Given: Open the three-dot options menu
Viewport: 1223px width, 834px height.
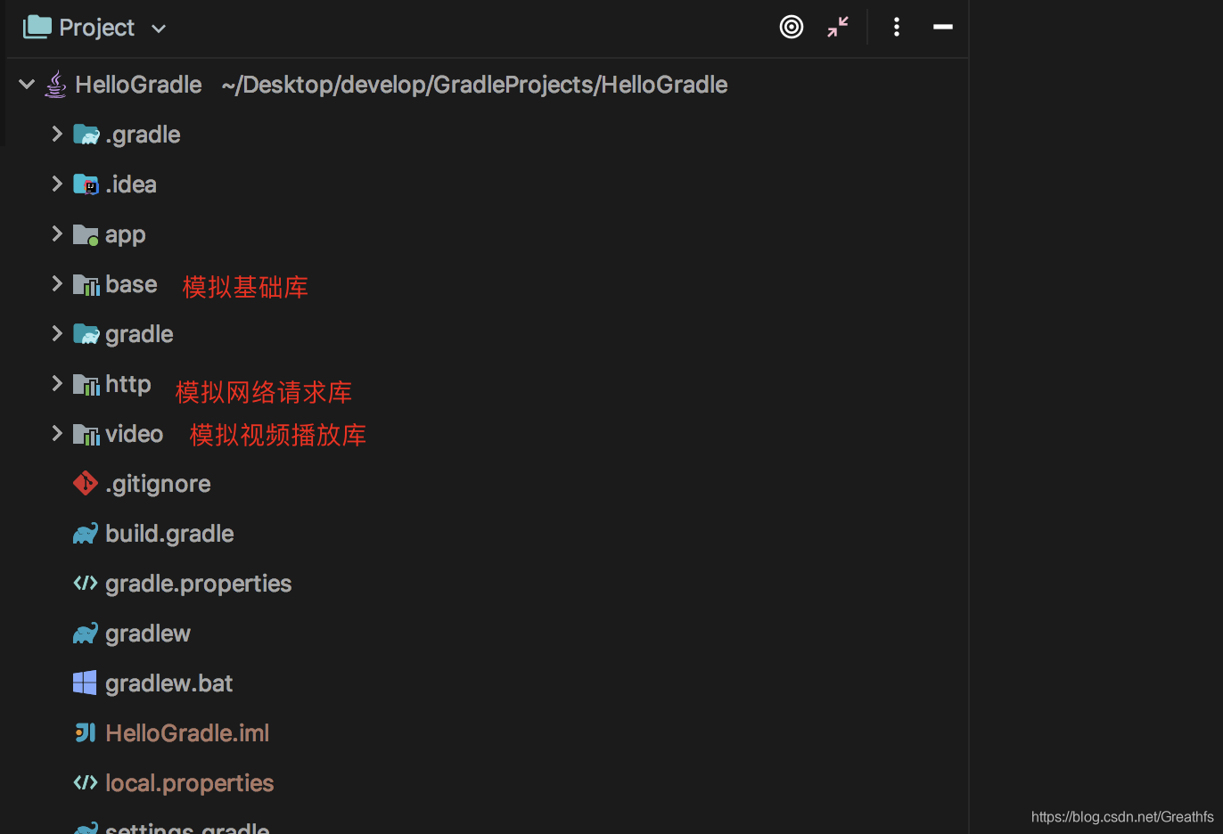Looking at the screenshot, I should tap(897, 27).
